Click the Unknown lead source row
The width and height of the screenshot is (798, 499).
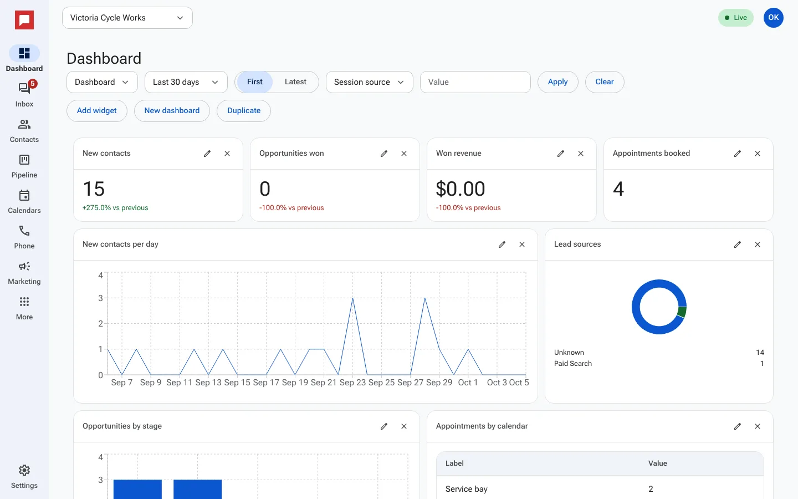(659, 353)
